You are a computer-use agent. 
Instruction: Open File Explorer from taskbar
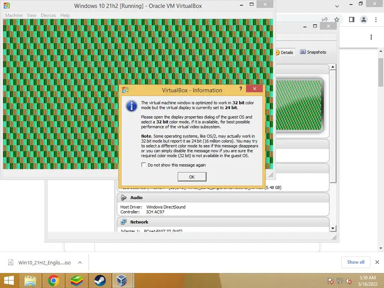point(30,280)
